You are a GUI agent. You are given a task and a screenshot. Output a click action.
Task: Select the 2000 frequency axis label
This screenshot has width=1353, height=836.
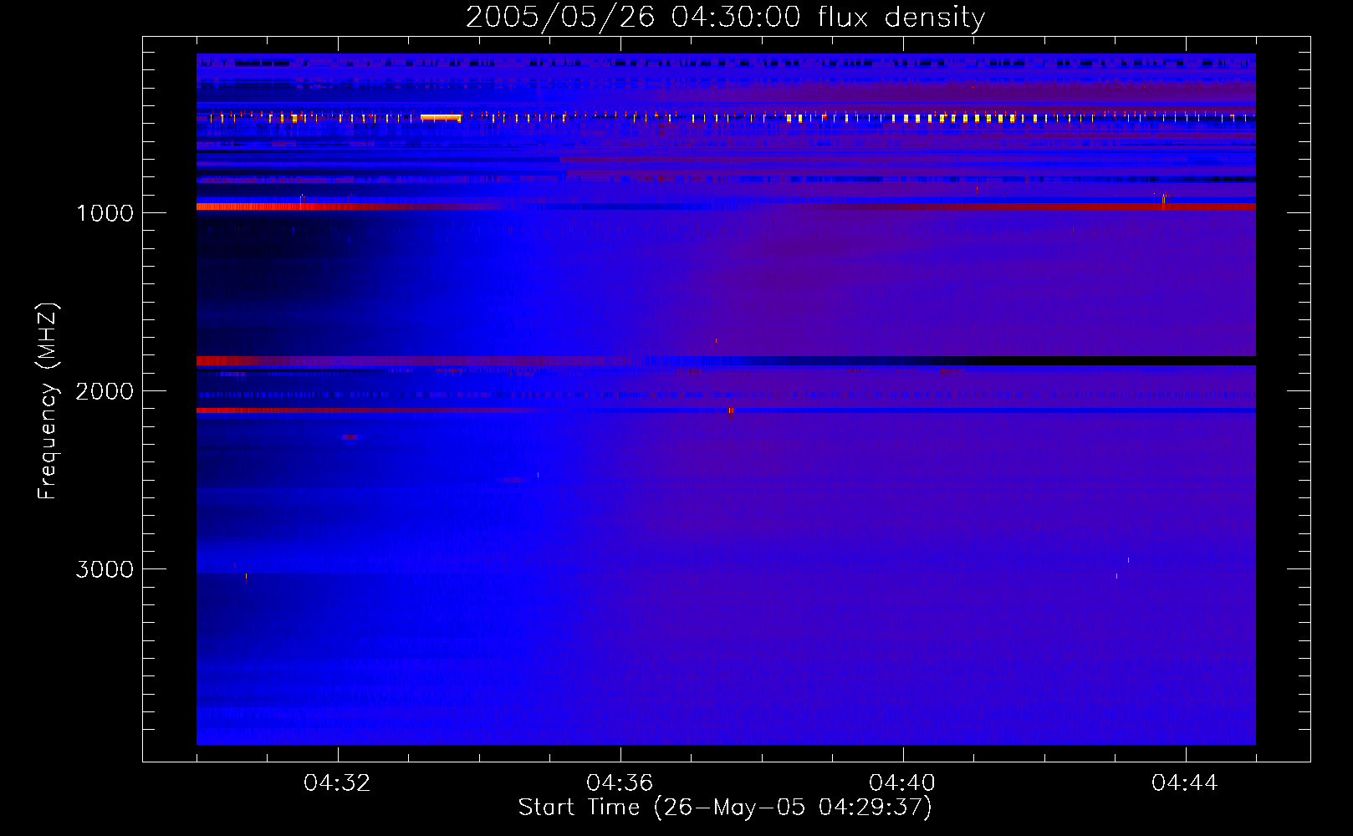pyautogui.click(x=105, y=391)
